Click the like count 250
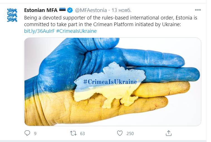Screen dimensions: 211x142 pos(130,134)
